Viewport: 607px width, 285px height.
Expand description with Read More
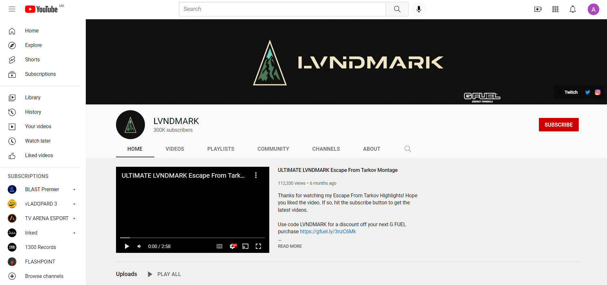pos(290,246)
